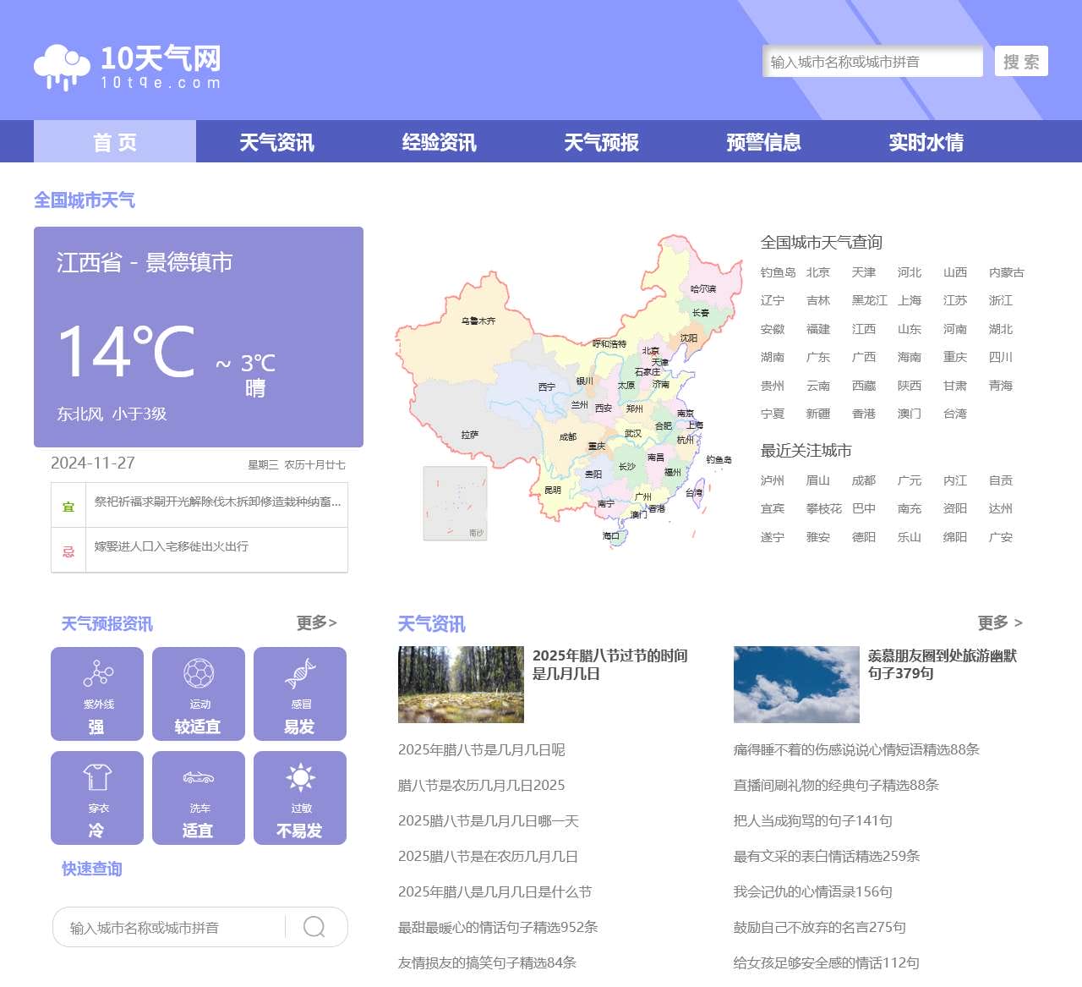Open article 腊八节是农历几月几日2025
1082x987 pixels.
482,785
